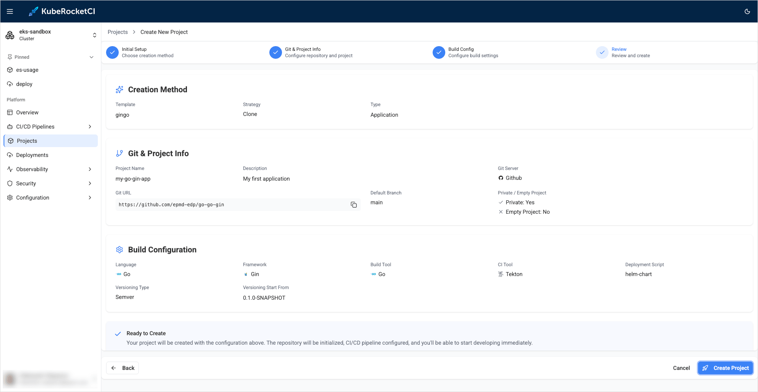
Task: Expand the CI/CD Pipelines submenu
Action: 90,127
